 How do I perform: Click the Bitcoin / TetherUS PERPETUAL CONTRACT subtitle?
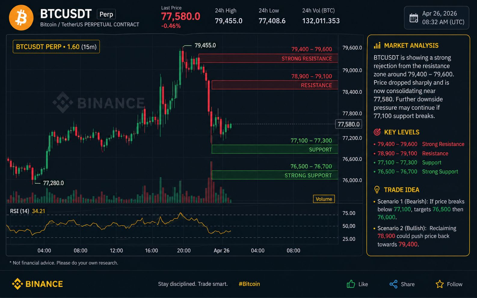coord(90,25)
